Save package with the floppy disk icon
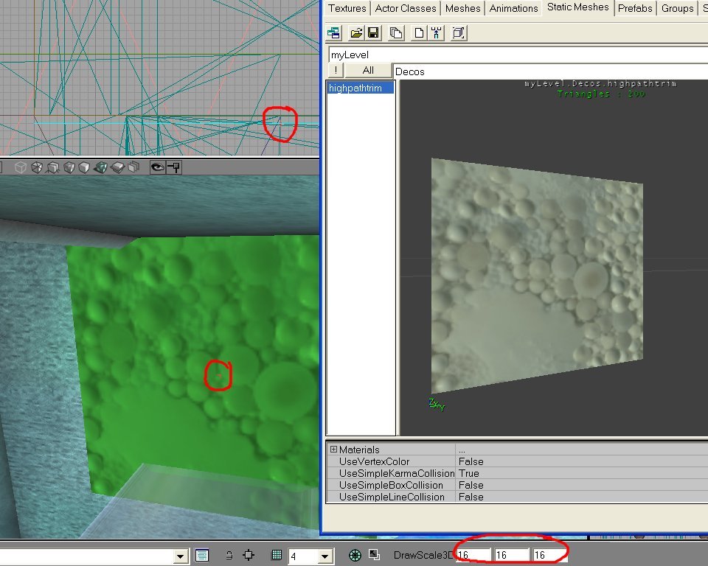Screen dimensions: 708x566 pos(373,32)
